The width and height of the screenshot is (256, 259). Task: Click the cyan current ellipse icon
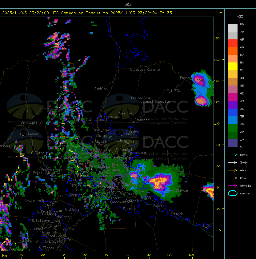tap(233, 193)
